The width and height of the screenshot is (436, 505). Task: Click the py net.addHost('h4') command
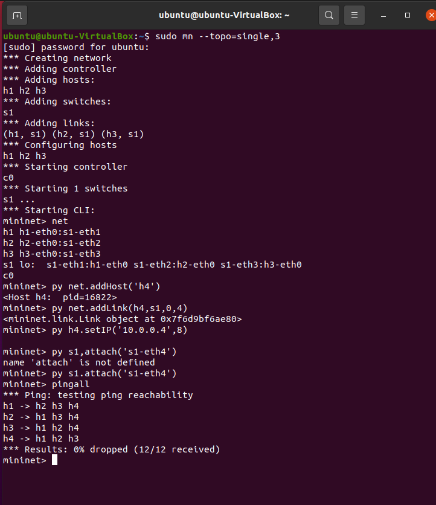[106, 286]
